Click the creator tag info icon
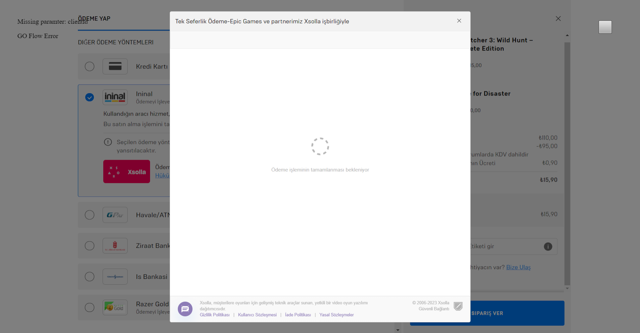The image size is (640, 333). [548, 246]
